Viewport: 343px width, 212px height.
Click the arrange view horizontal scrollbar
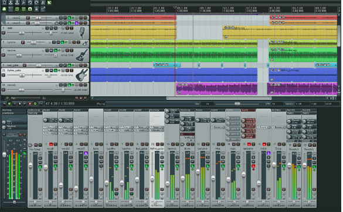coord(219,98)
